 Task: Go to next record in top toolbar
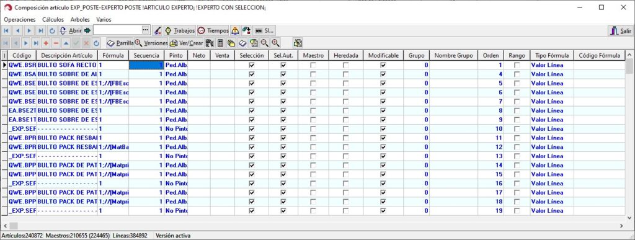point(29,30)
